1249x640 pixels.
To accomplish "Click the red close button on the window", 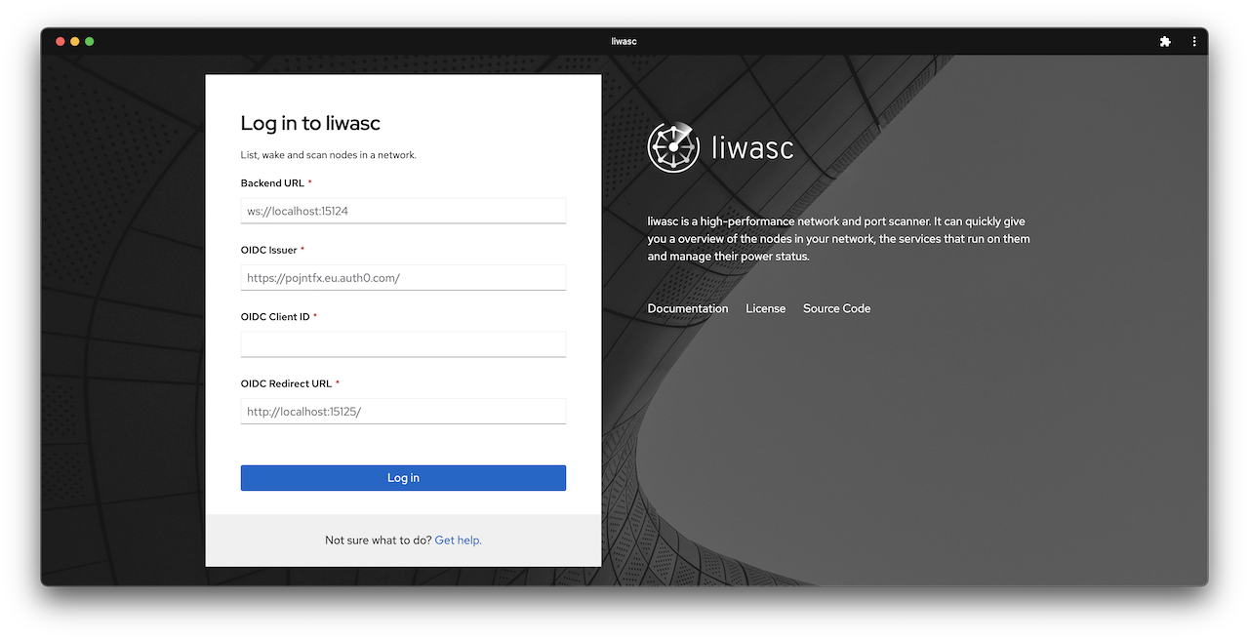I will tap(60, 41).
